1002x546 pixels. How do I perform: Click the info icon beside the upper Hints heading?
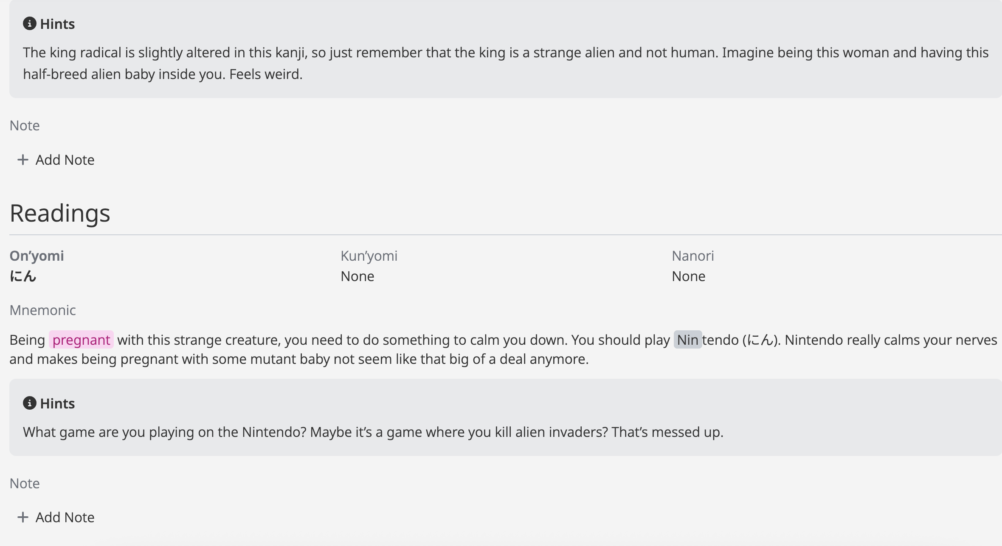(29, 24)
